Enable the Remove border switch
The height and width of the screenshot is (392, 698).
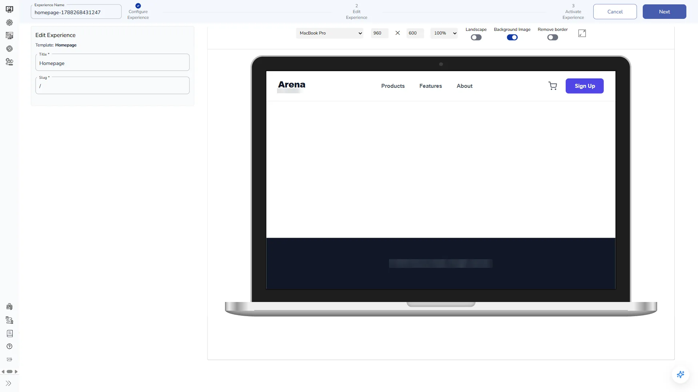(553, 37)
